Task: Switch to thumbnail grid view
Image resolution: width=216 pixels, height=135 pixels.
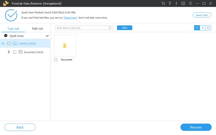Action: (x=197, y=28)
